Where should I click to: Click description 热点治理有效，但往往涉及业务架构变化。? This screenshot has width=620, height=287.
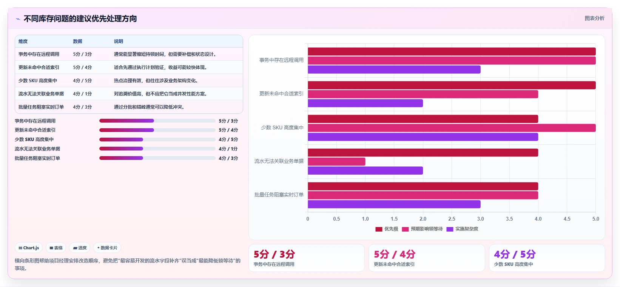[157, 81]
